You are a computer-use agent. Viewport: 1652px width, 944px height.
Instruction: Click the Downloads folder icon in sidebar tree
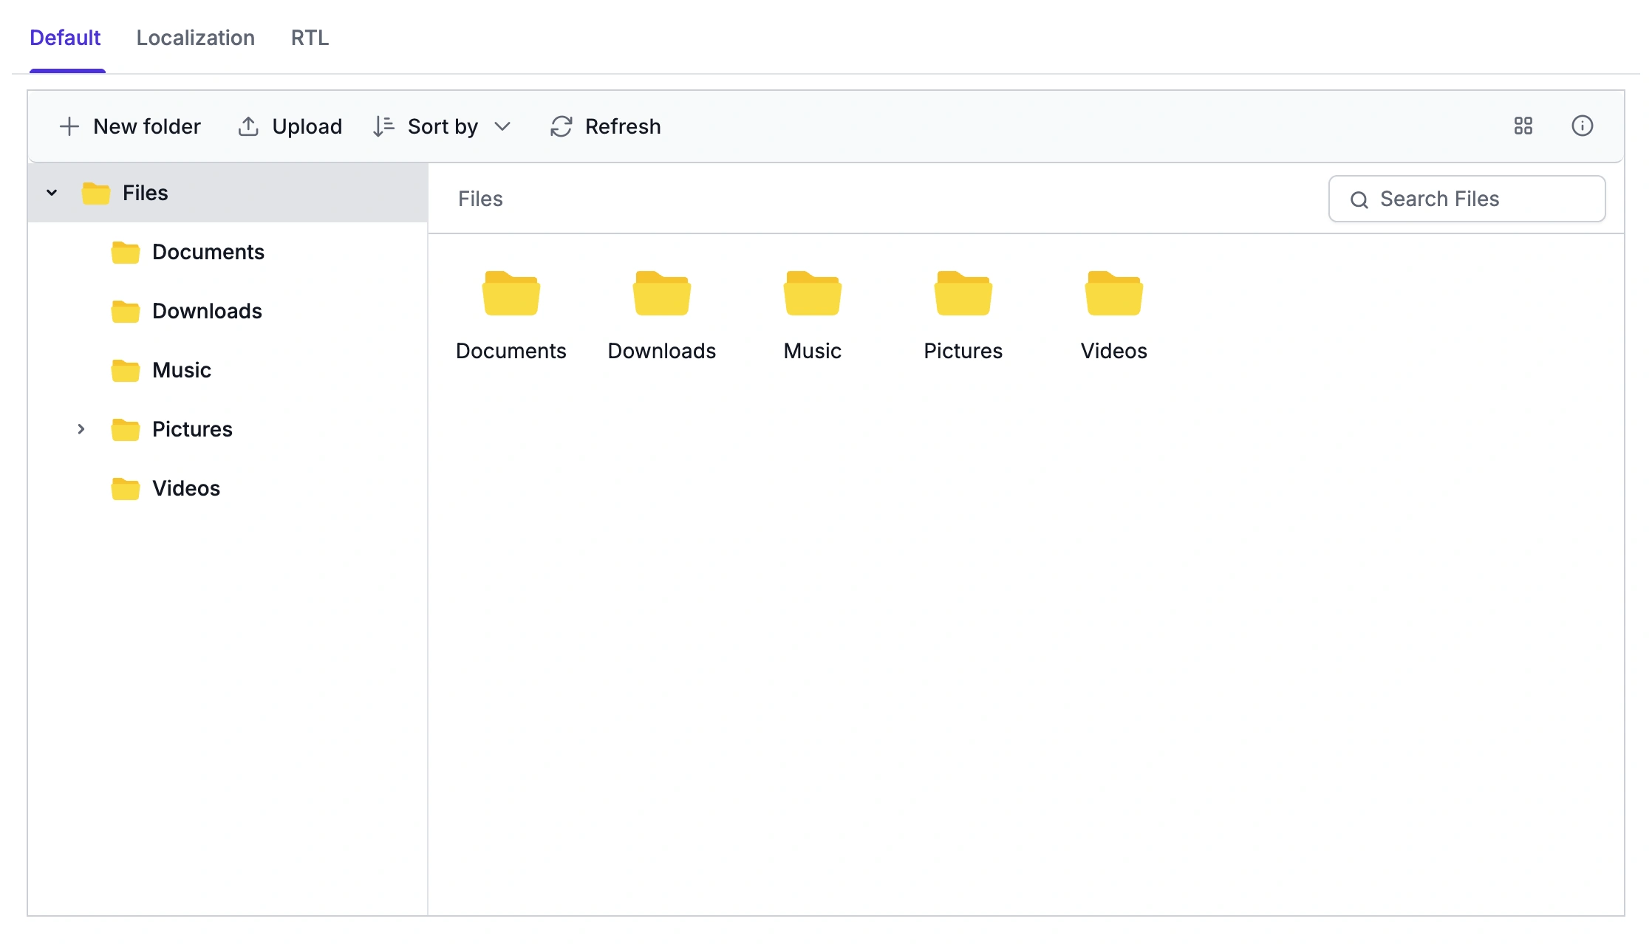pyautogui.click(x=126, y=312)
